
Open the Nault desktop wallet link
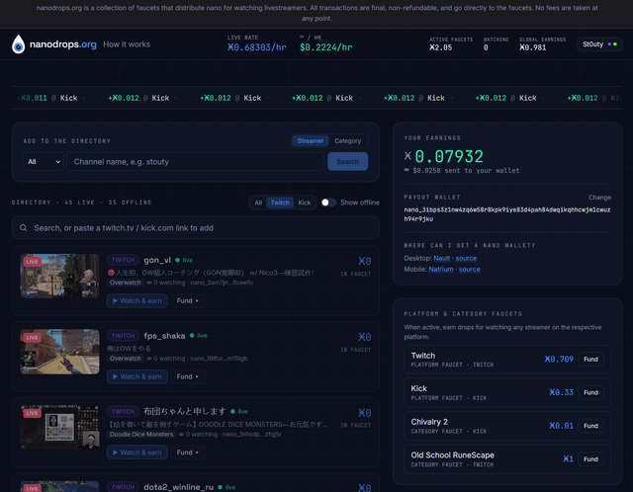[x=442, y=258]
